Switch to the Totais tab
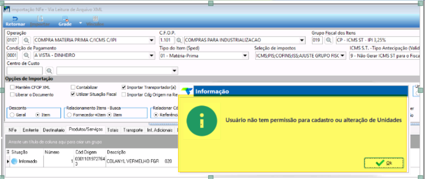Viewport: 425px width, 179px height. click(113, 130)
